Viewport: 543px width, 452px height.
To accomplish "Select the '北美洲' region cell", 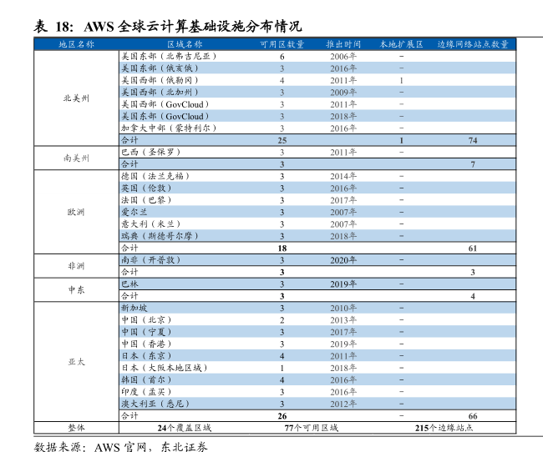I will [x=76, y=98].
